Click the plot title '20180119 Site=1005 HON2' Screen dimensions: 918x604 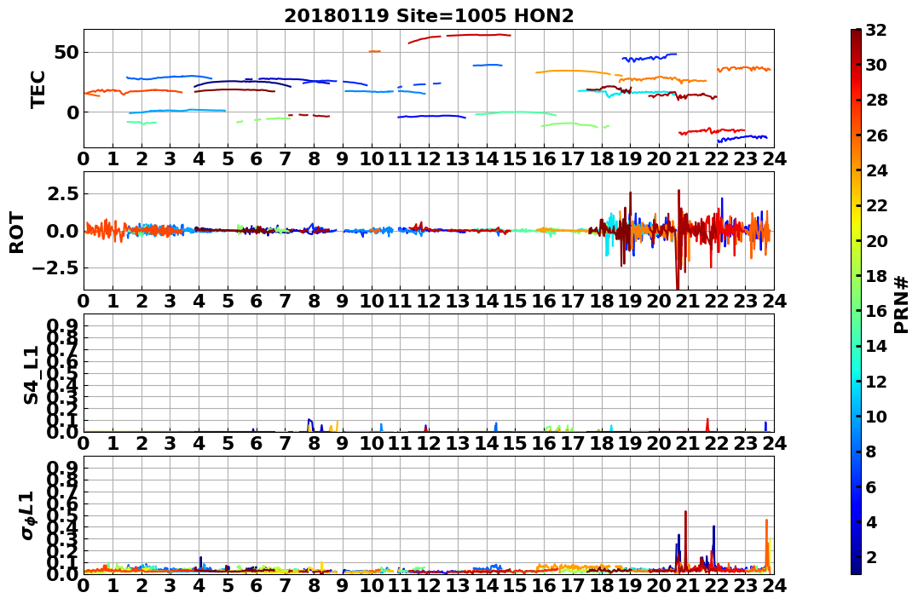[x=429, y=15]
